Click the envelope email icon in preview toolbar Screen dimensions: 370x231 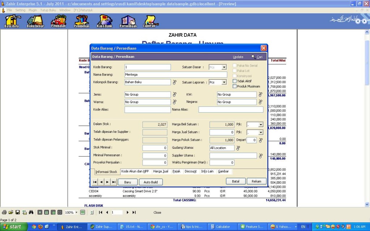pyautogui.click(x=24, y=212)
